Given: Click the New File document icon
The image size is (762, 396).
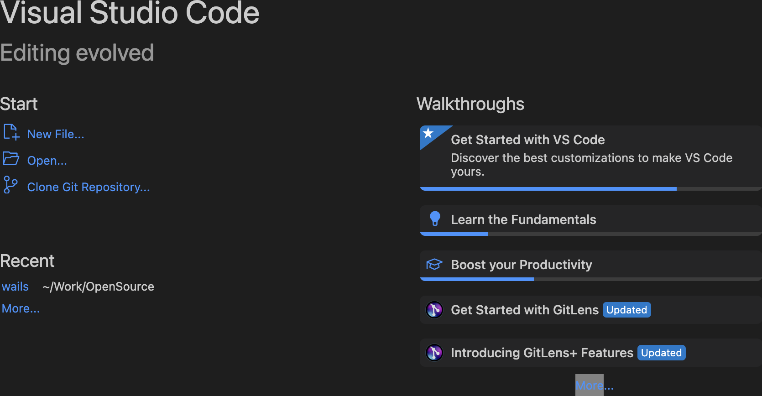Looking at the screenshot, I should pos(11,132).
